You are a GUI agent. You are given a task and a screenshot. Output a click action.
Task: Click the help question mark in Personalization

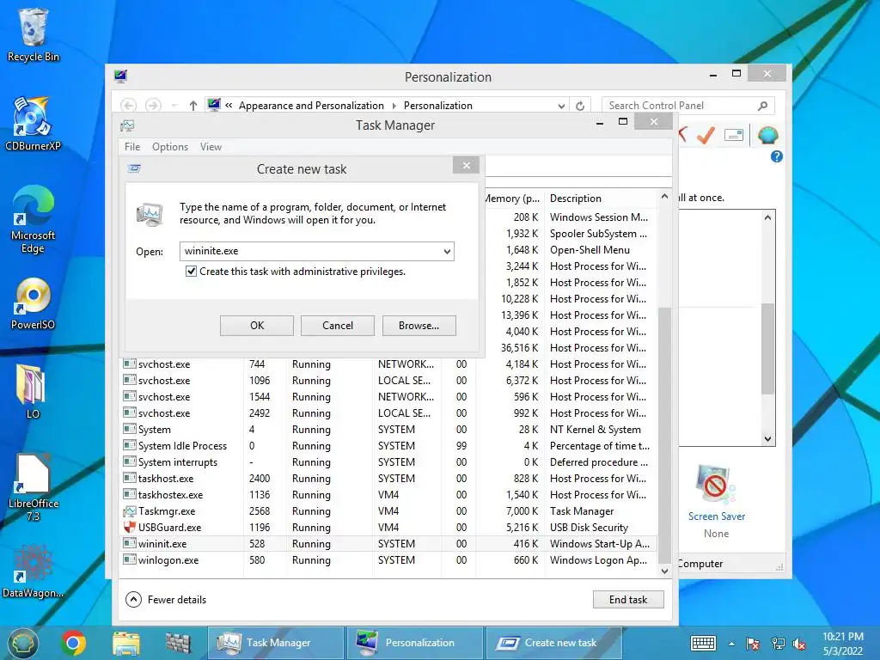pos(777,156)
